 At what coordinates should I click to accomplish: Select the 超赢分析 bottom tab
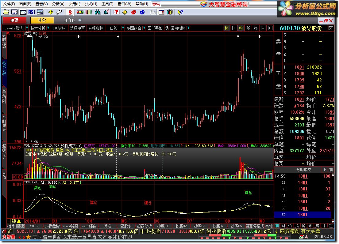point(144,226)
